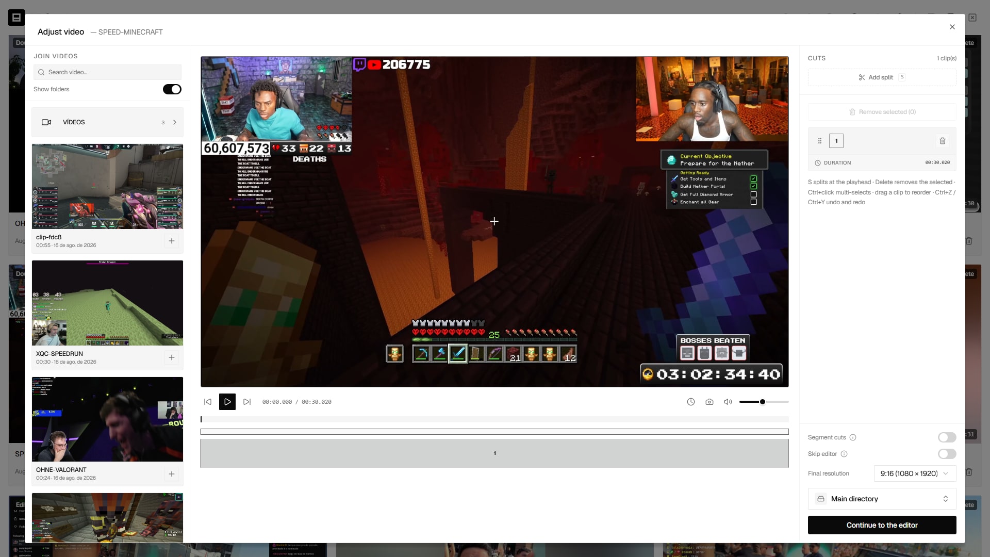Add XQC-SPEEDRUN video with plus button
This screenshot has height=557, width=990.
(172, 357)
